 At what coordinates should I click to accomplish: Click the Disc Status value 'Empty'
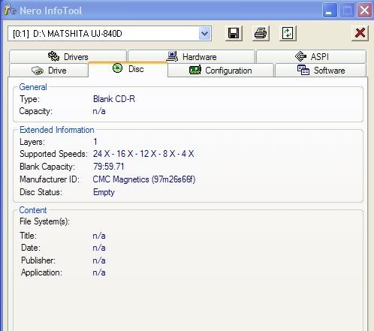104,192
